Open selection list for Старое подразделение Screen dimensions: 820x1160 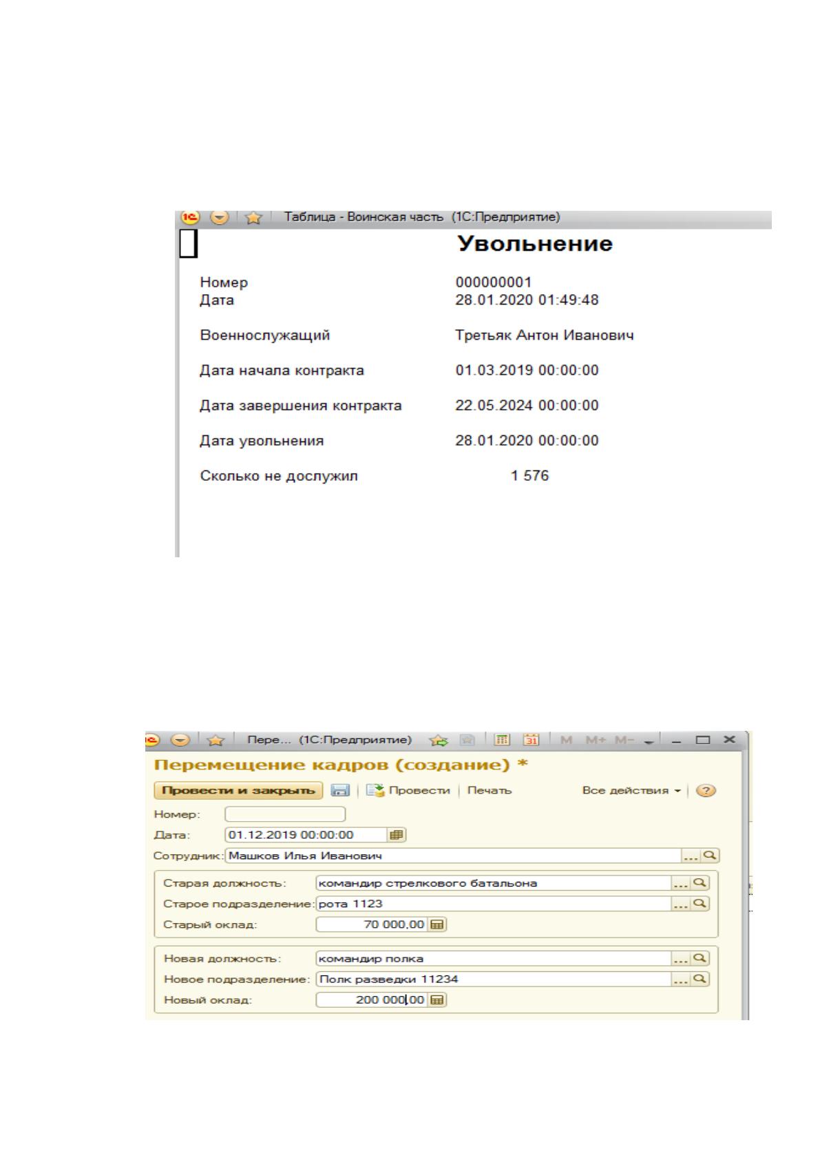(680, 903)
